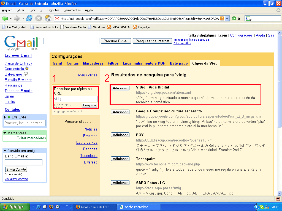Launch Windows Media Player from quick launch
282x211 pixels.
(58, 207)
